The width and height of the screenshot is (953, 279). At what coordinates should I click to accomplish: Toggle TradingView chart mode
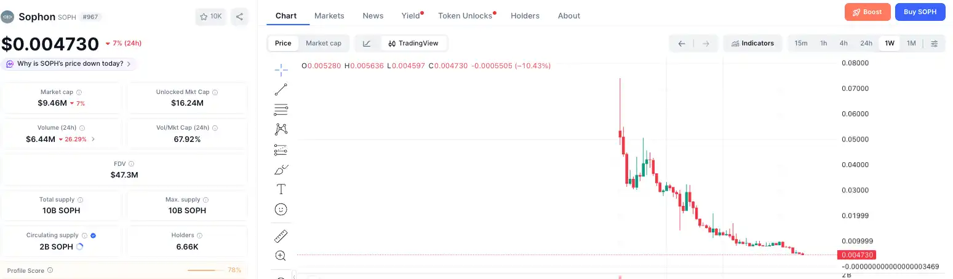coord(413,43)
